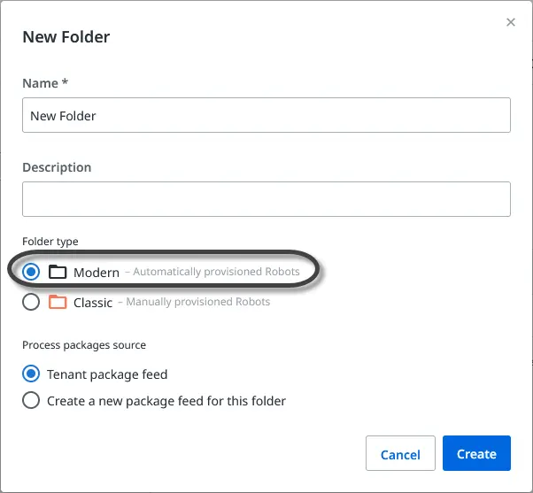Screen dimensions: 533x493
Task: Cancel the folder creation
Action: (x=400, y=453)
